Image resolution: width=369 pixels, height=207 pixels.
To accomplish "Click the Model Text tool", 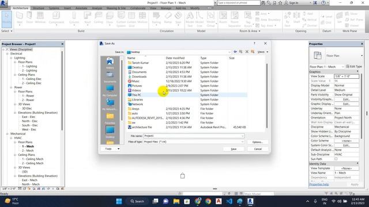I will pyautogui.click(x=190, y=19).
